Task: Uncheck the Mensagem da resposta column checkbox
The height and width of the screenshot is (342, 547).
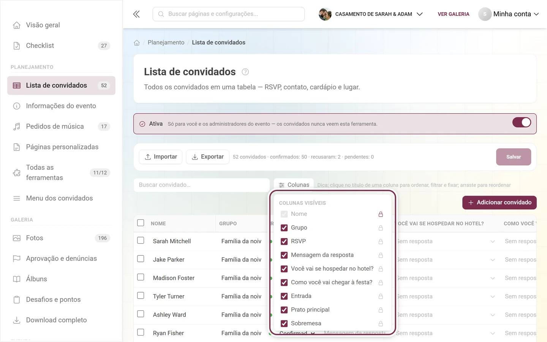Action: [284, 255]
